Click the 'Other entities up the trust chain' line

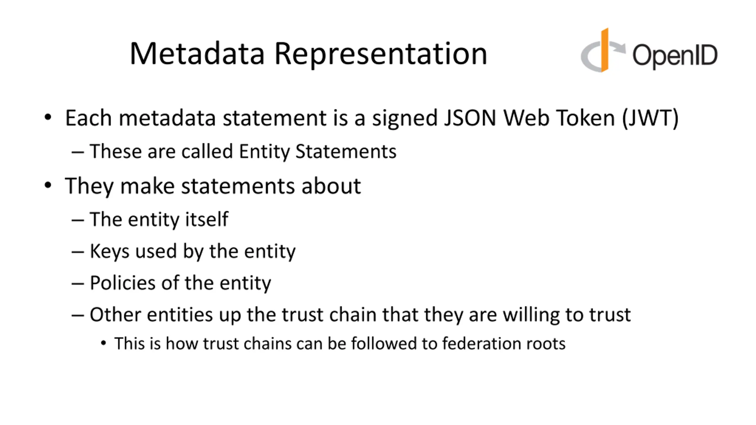tap(360, 315)
